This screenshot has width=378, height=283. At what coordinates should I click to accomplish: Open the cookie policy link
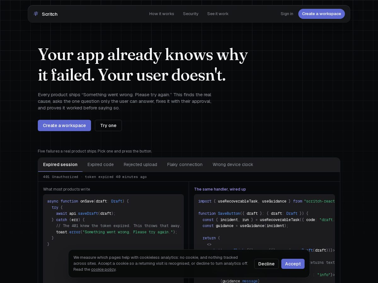pos(103,269)
